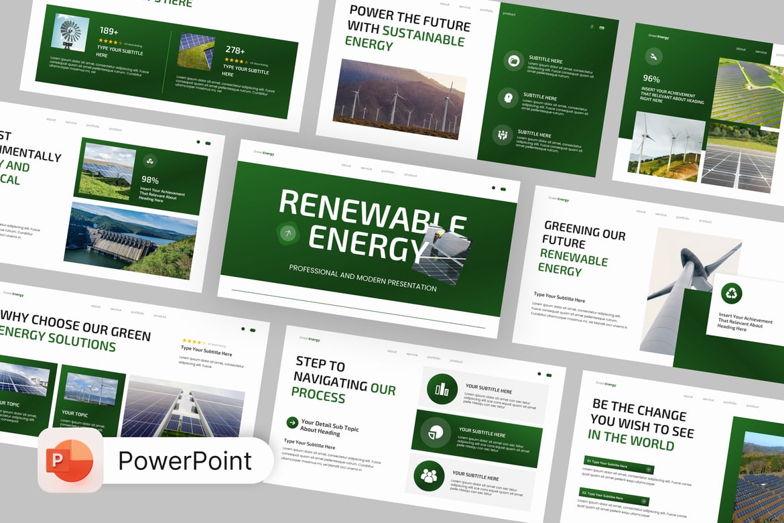784x523 pixels.
Task: Click the service nav item on title slide
Action: coord(366,169)
